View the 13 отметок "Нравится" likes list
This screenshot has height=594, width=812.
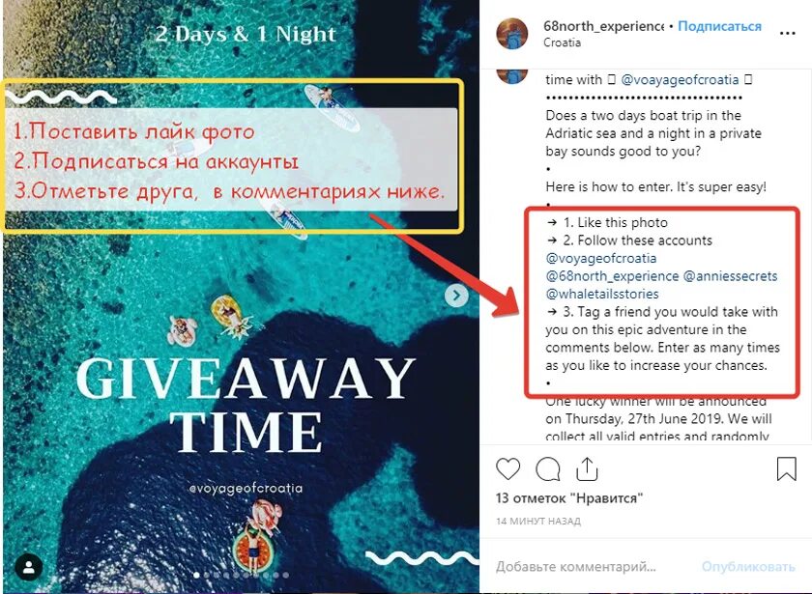(x=569, y=498)
